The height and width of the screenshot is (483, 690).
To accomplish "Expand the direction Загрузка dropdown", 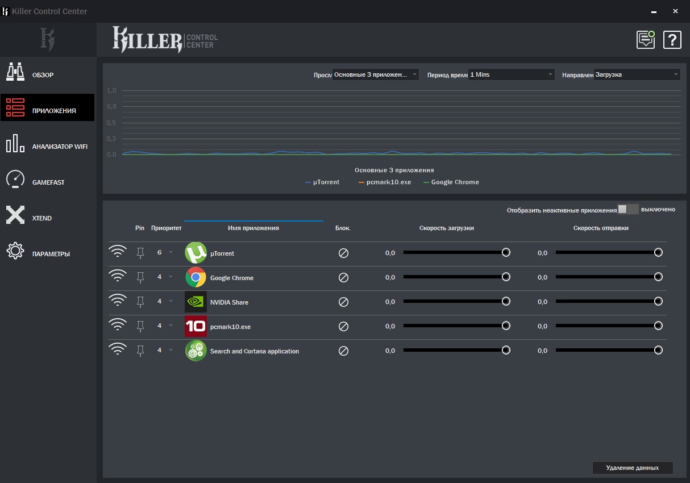I will (637, 74).
